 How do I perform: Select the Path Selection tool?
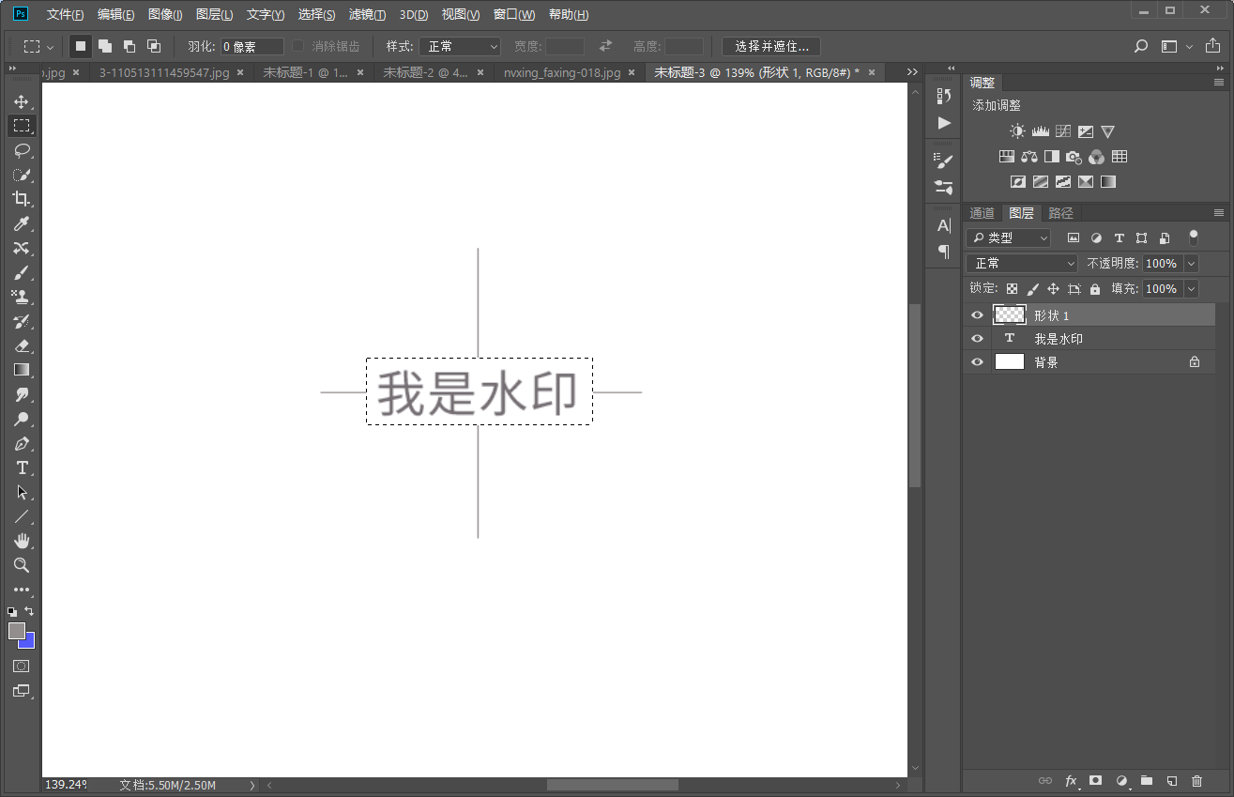[x=21, y=492]
